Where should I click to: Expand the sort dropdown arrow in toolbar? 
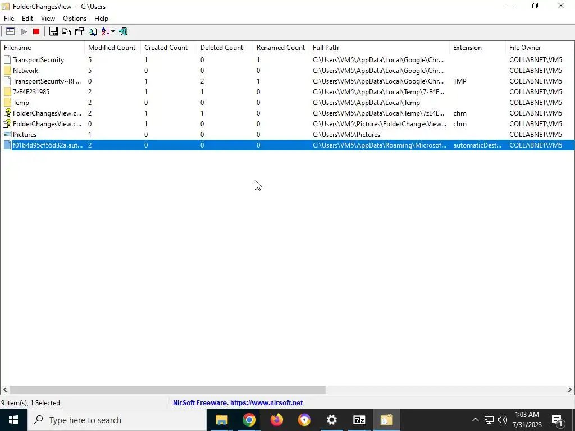click(x=113, y=31)
